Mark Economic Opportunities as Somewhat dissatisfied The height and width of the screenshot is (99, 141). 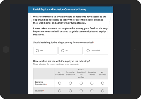(x=70, y=83)
